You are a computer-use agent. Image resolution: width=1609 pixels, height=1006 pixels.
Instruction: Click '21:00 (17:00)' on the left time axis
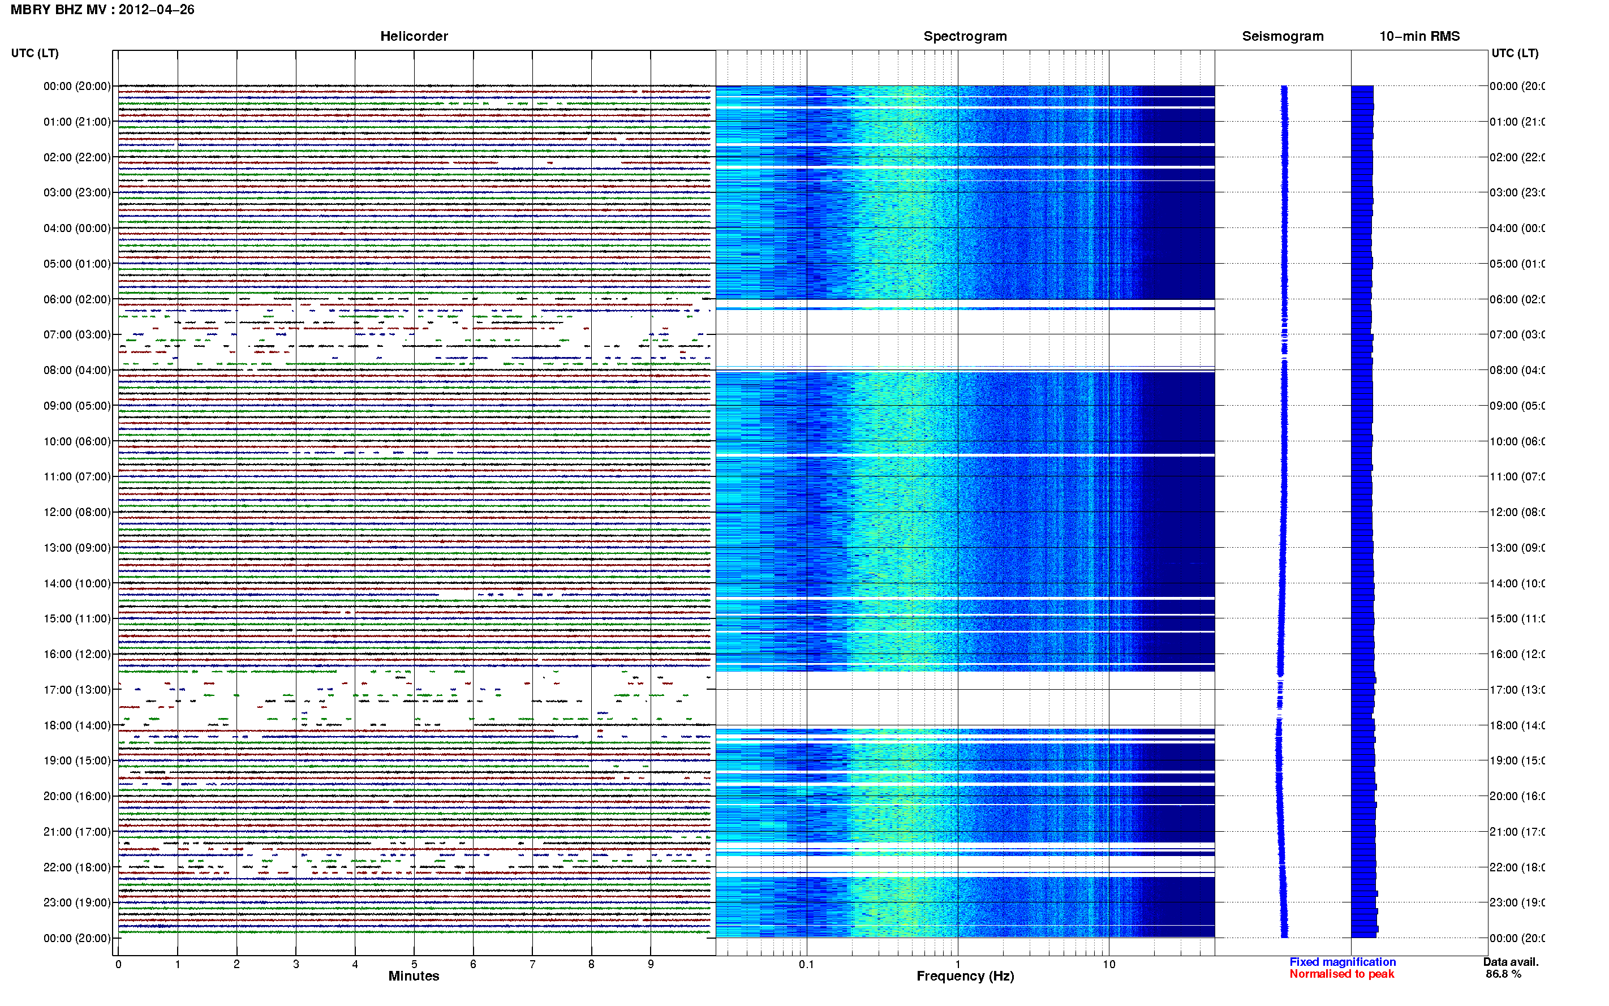(x=77, y=832)
